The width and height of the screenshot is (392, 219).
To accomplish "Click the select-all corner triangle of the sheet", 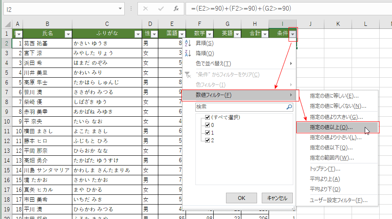I will point(8,24).
